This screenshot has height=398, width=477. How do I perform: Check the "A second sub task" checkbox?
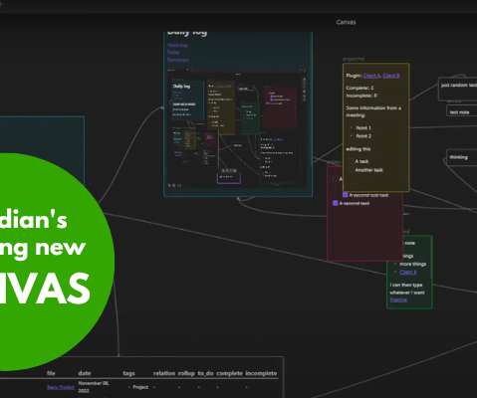(346, 195)
